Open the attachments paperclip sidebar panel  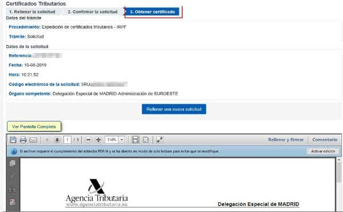click(x=13, y=176)
